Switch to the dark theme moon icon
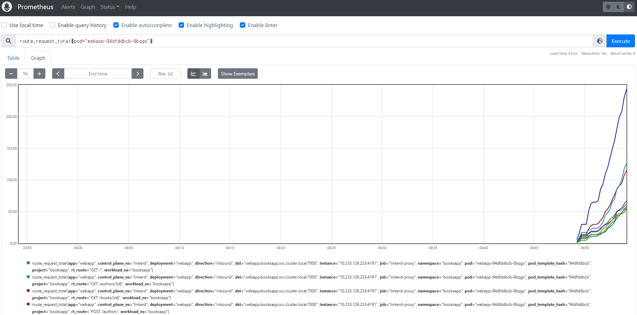 click(x=619, y=7)
